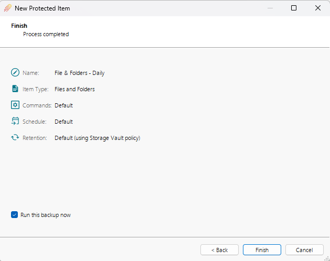Click the calendar icon beside Schedule
The width and height of the screenshot is (330, 261).
click(15, 122)
